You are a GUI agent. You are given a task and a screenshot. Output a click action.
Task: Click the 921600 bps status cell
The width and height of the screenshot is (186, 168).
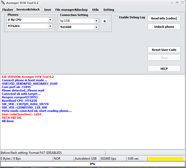pos(113,159)
